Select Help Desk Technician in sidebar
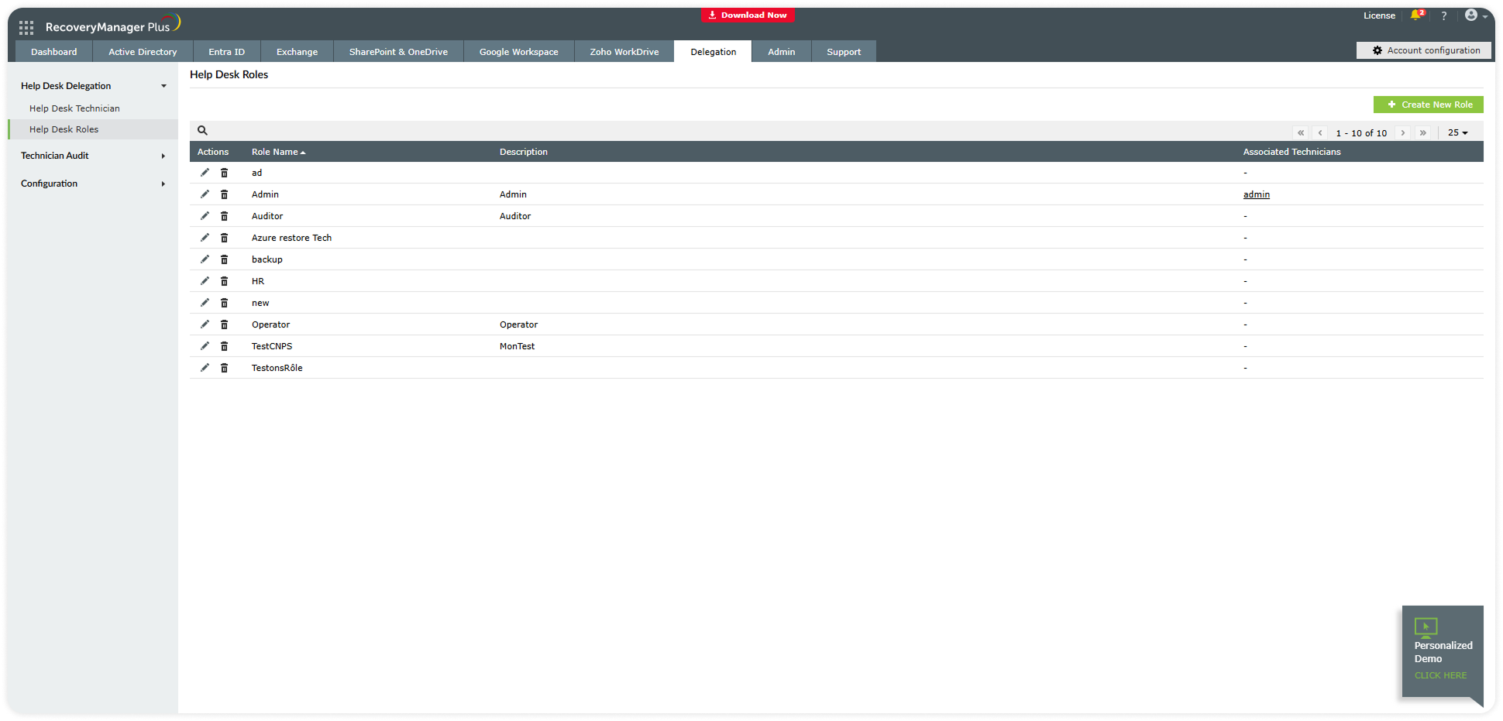Image resolution: width=1503 pixels, height=721 pixels. pyautogui.click(x=74, y=108)
